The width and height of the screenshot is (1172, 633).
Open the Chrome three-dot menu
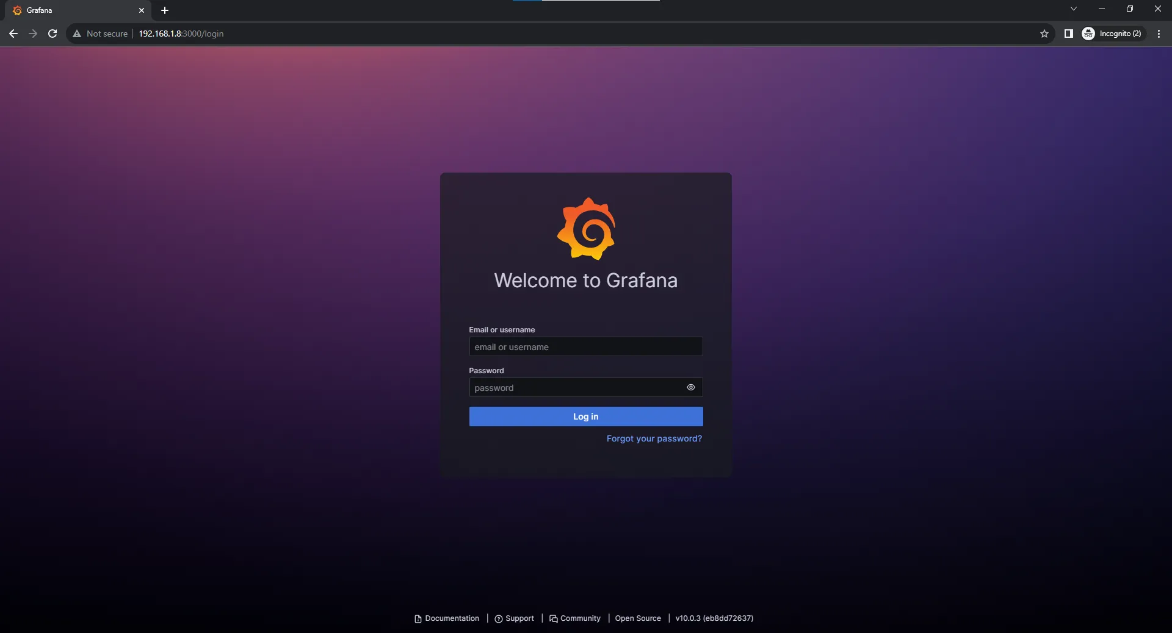pos(1159,34)
